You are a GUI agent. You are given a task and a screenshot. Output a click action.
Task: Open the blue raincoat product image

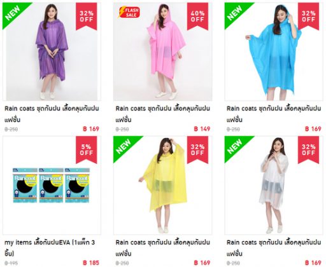click(274, 51)
